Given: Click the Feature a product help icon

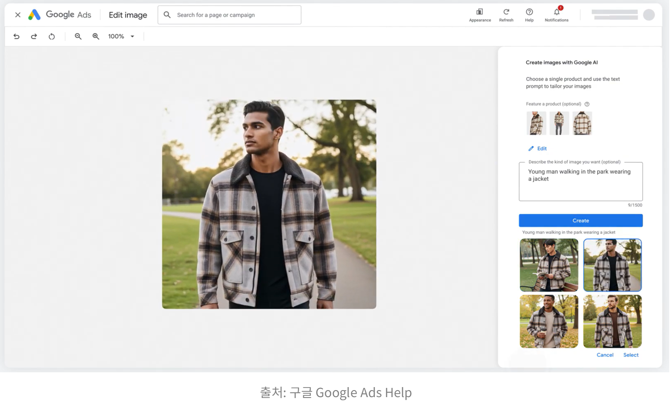Looking at the screenshot, I should pyautogui.click(x=587, y=104).
